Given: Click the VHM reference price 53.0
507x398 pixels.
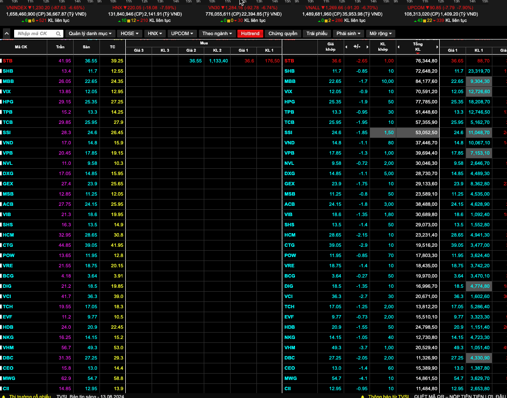Looking at the screenshot, I should [118, 348].
